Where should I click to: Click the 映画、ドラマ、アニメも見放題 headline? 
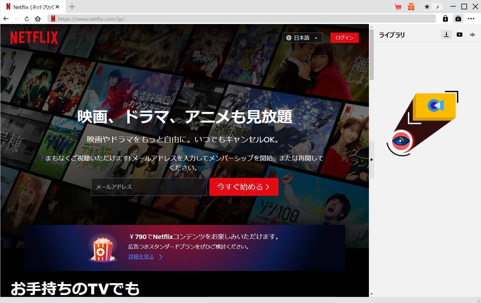coord(185,116)
